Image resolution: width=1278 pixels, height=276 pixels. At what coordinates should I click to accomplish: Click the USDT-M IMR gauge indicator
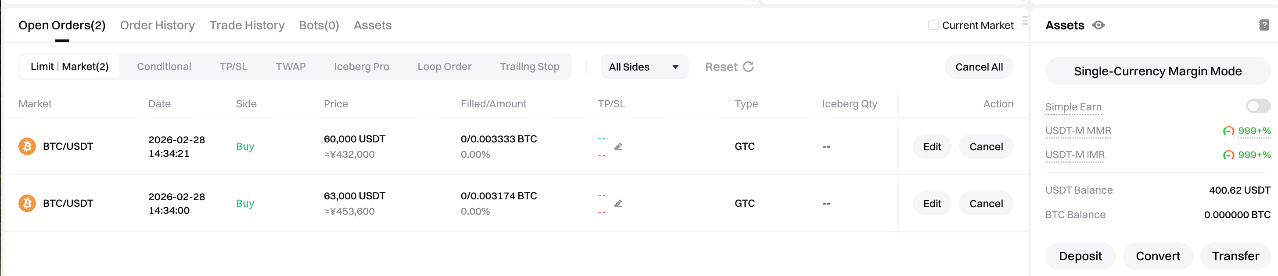click(1228, 155)
